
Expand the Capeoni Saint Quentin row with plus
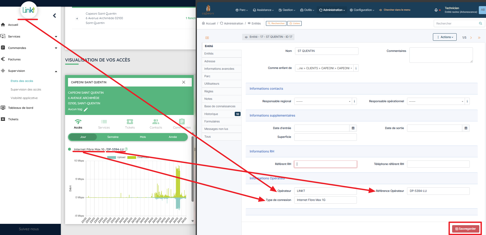[x=77, y=19]
